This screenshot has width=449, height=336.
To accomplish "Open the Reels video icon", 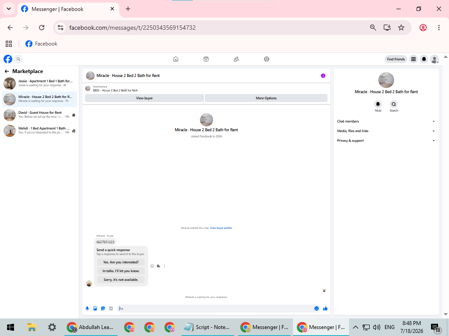I will coord(206,59).
